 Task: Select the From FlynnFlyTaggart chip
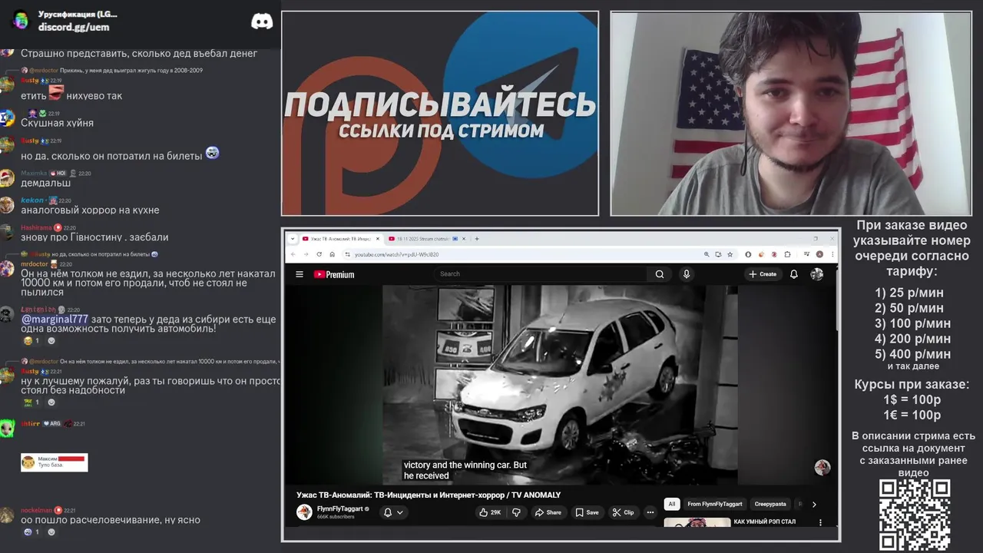pyautogui.click(x=715, y=505)
